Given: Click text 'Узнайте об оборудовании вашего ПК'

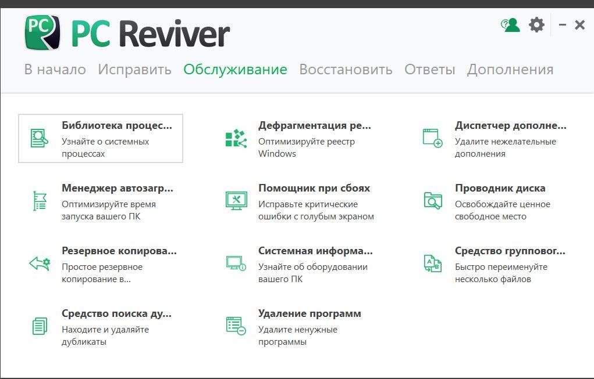Looking at the screenshot, I should [x=313, y=273].
